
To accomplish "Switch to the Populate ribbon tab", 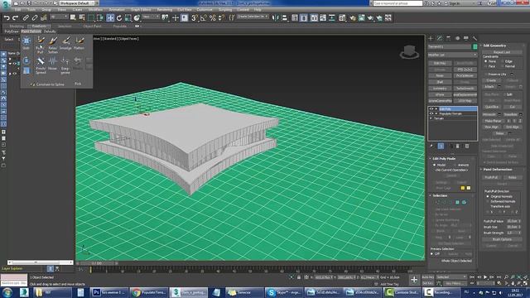I will click(119, 26).
